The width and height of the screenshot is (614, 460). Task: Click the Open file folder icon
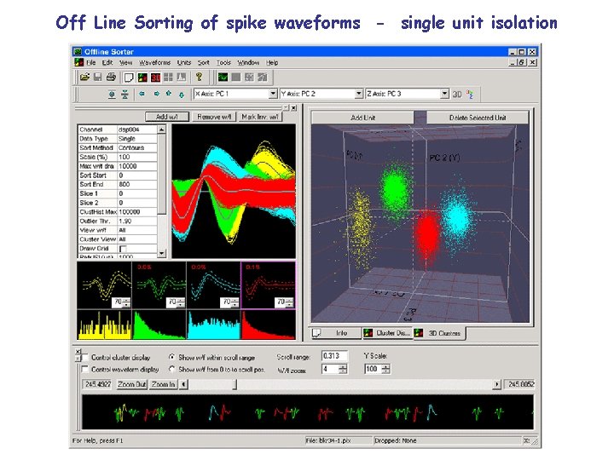[84, 77]
